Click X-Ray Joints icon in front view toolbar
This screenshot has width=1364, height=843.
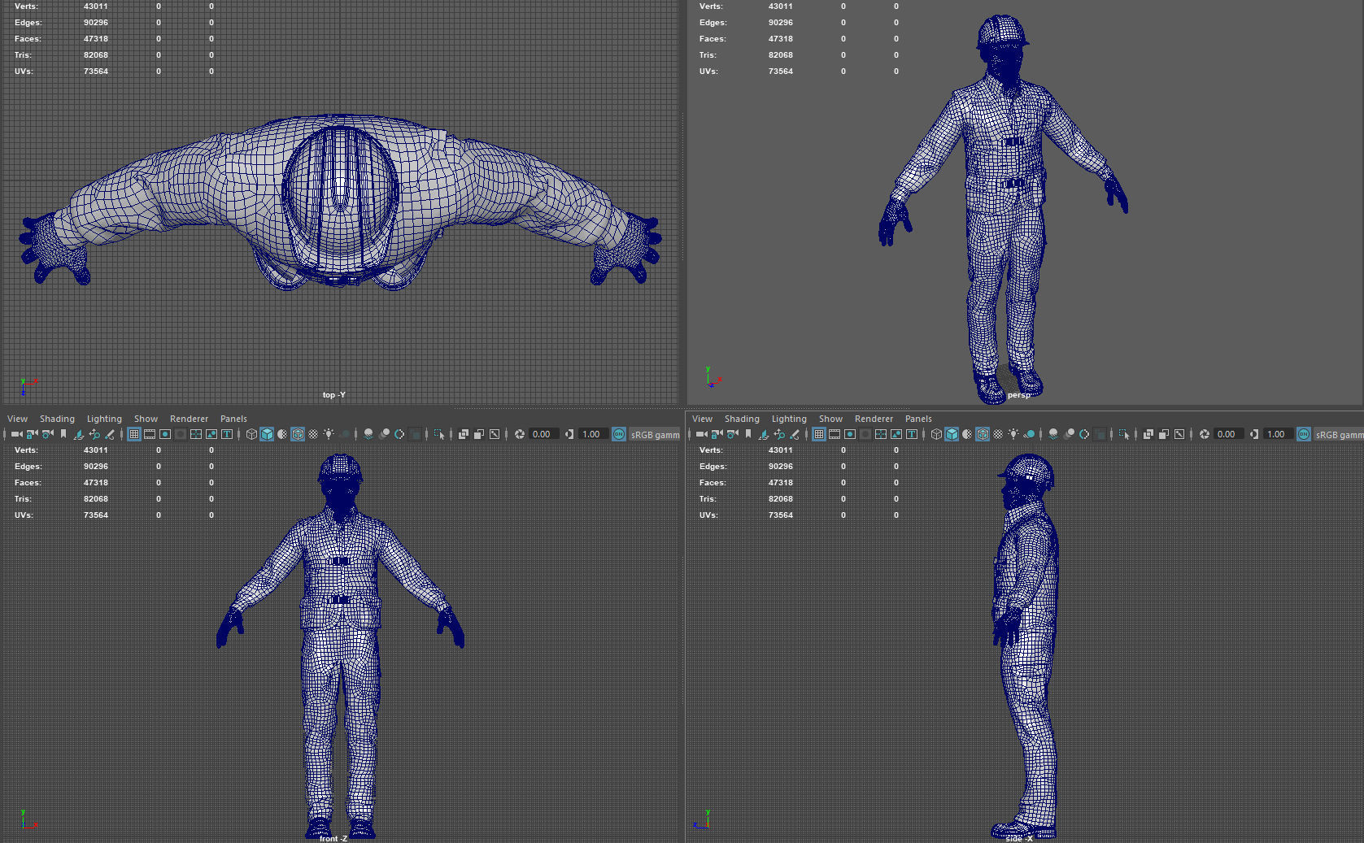[495, 434]
